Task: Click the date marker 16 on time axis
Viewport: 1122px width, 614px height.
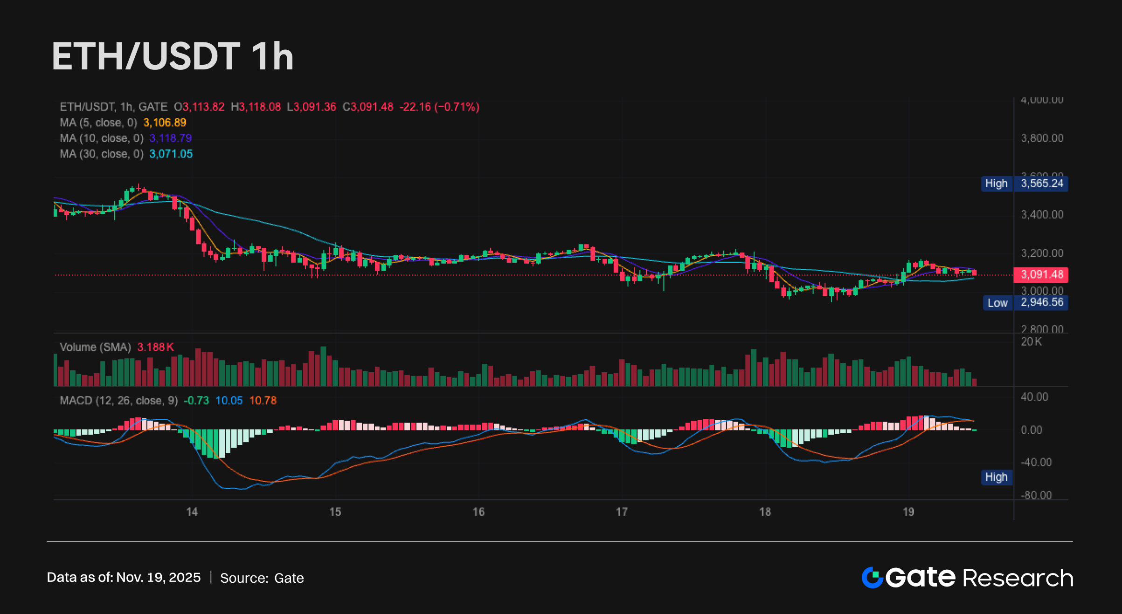Action: 478,512
